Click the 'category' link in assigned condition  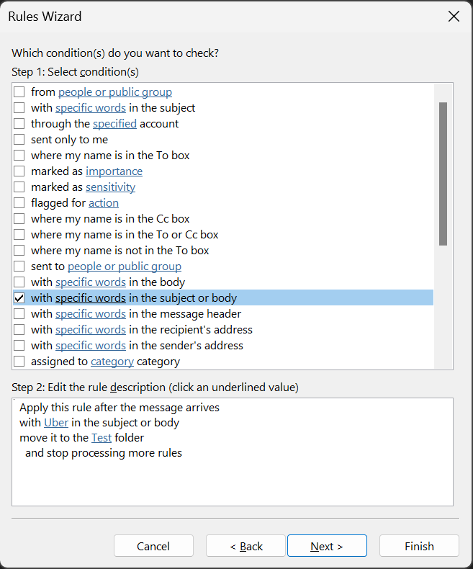point(112,362)
